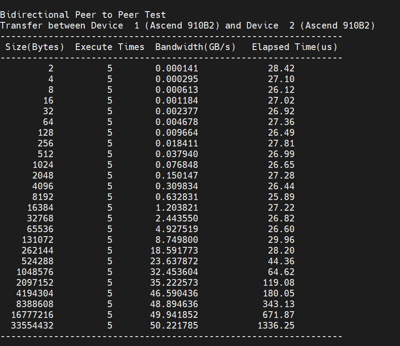Image resolution: width=400 pixels, height=346 pixels.
Task: Click the bandwidth value 0.076848
Action: (x=176, y=165)
